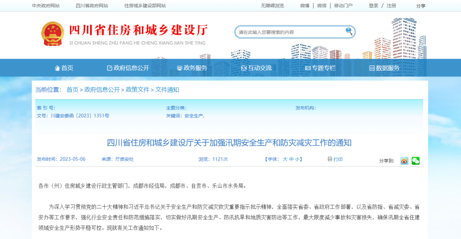The height and width of the screenshot is (239, 461).
Task: Open 无障碍浏览 accessibility mode
Action: click(272, 6)
